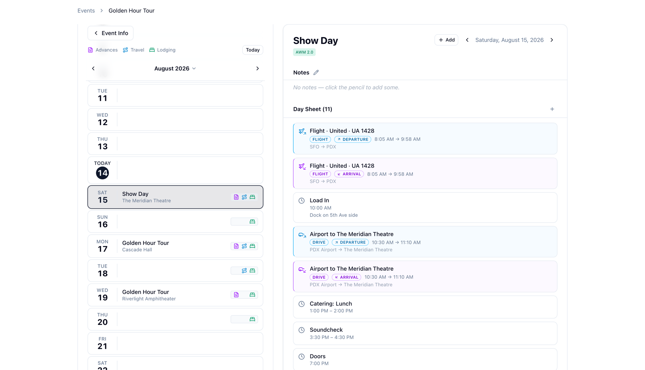The width and height of the screenshot is (645, 370).
Task: Click the empty notes placeholder text
Action: (346, 87)
